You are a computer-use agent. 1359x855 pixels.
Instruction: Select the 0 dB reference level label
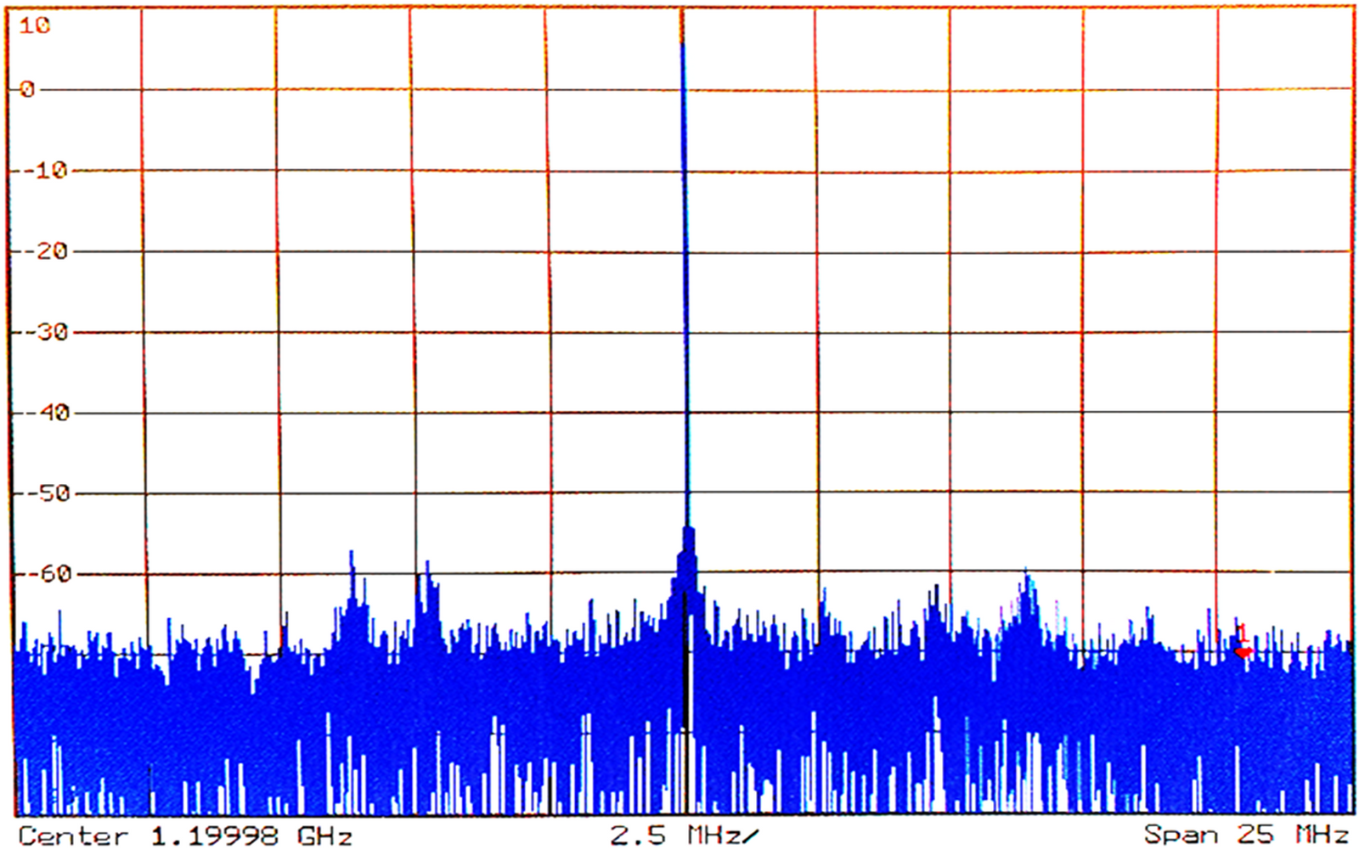tap(25, 88)
